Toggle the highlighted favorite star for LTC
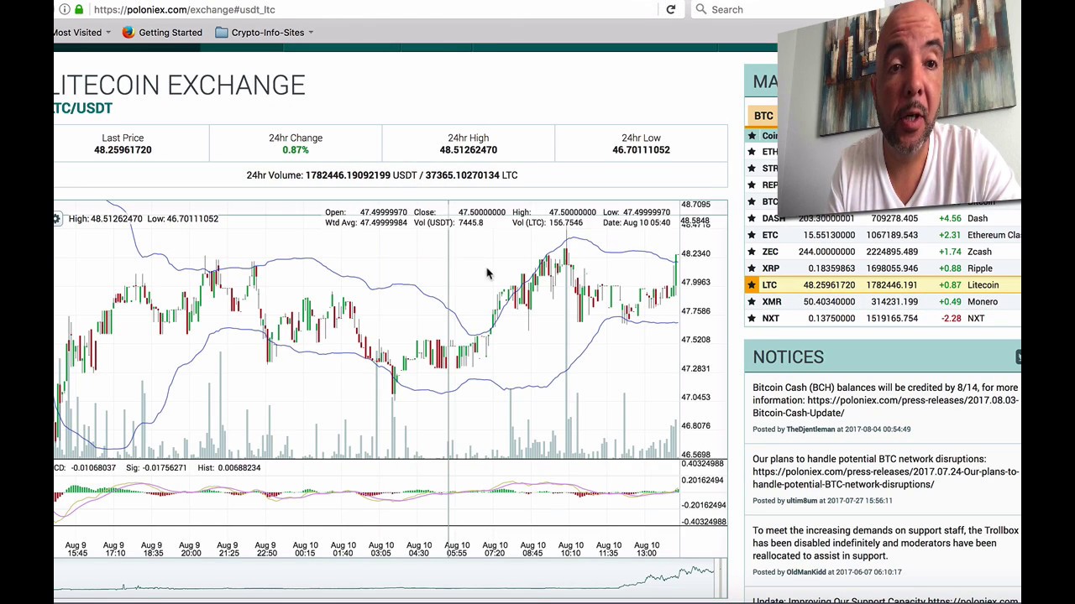The image size is (1075, 604). [x=752, y=285]
